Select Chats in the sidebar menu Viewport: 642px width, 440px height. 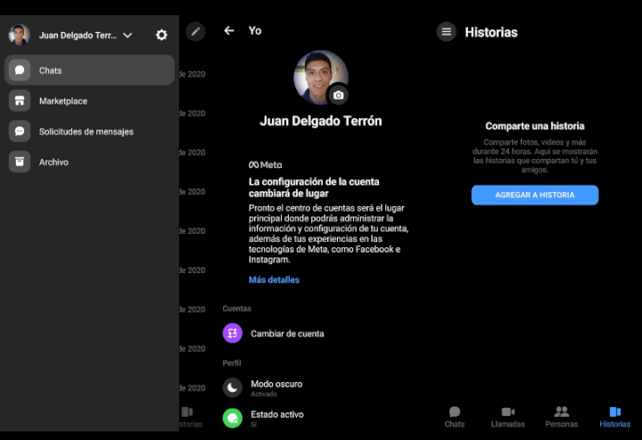(89, 70)
